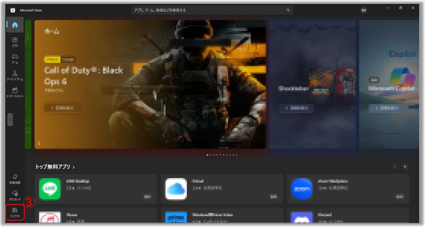The height and width of the screenshot is (227, 425).
Task: Open アーケードゲーム in the sidebar
Action: coord(15,76)
